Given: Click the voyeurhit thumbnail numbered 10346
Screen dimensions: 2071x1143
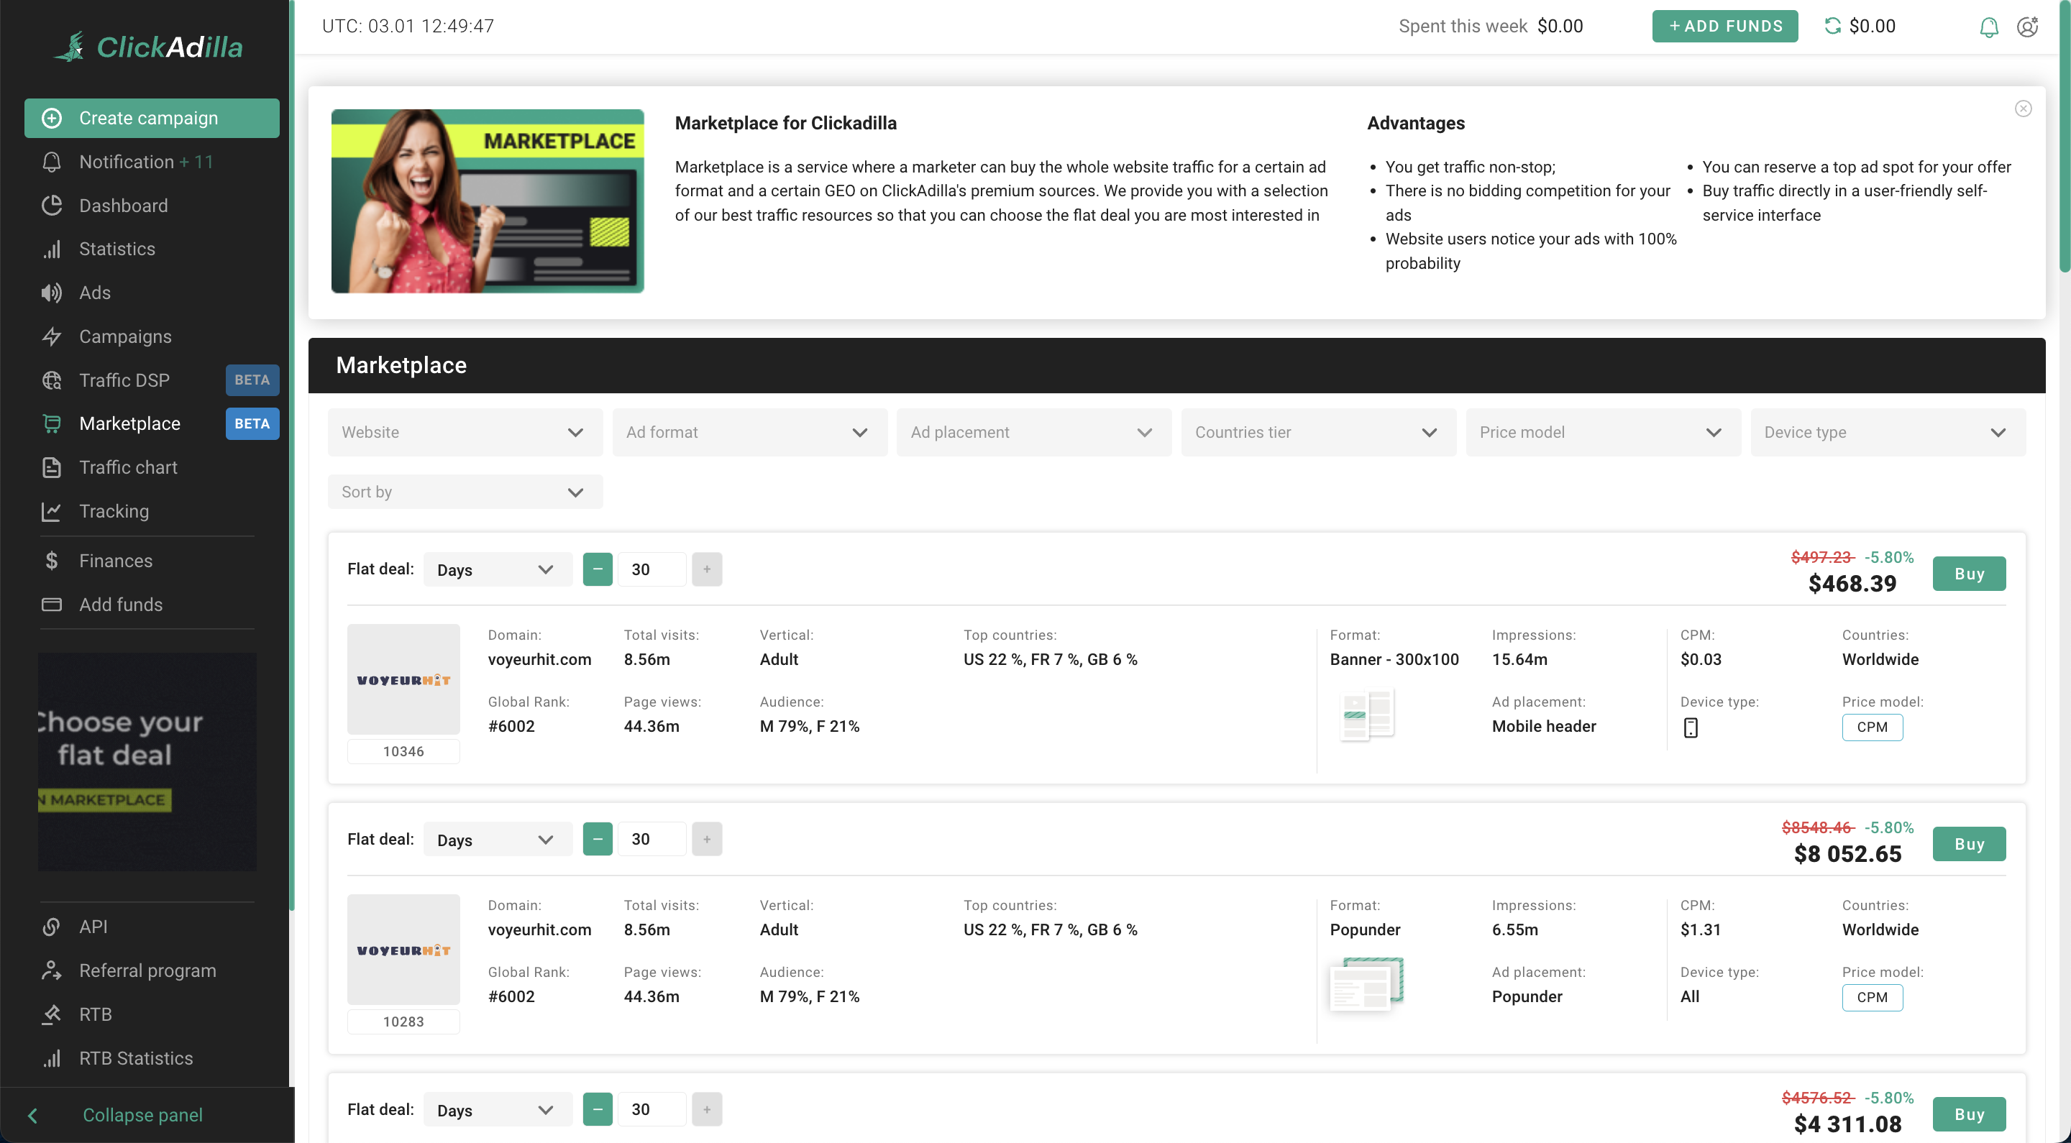Looking at the screenshot, I should point(403,679).
